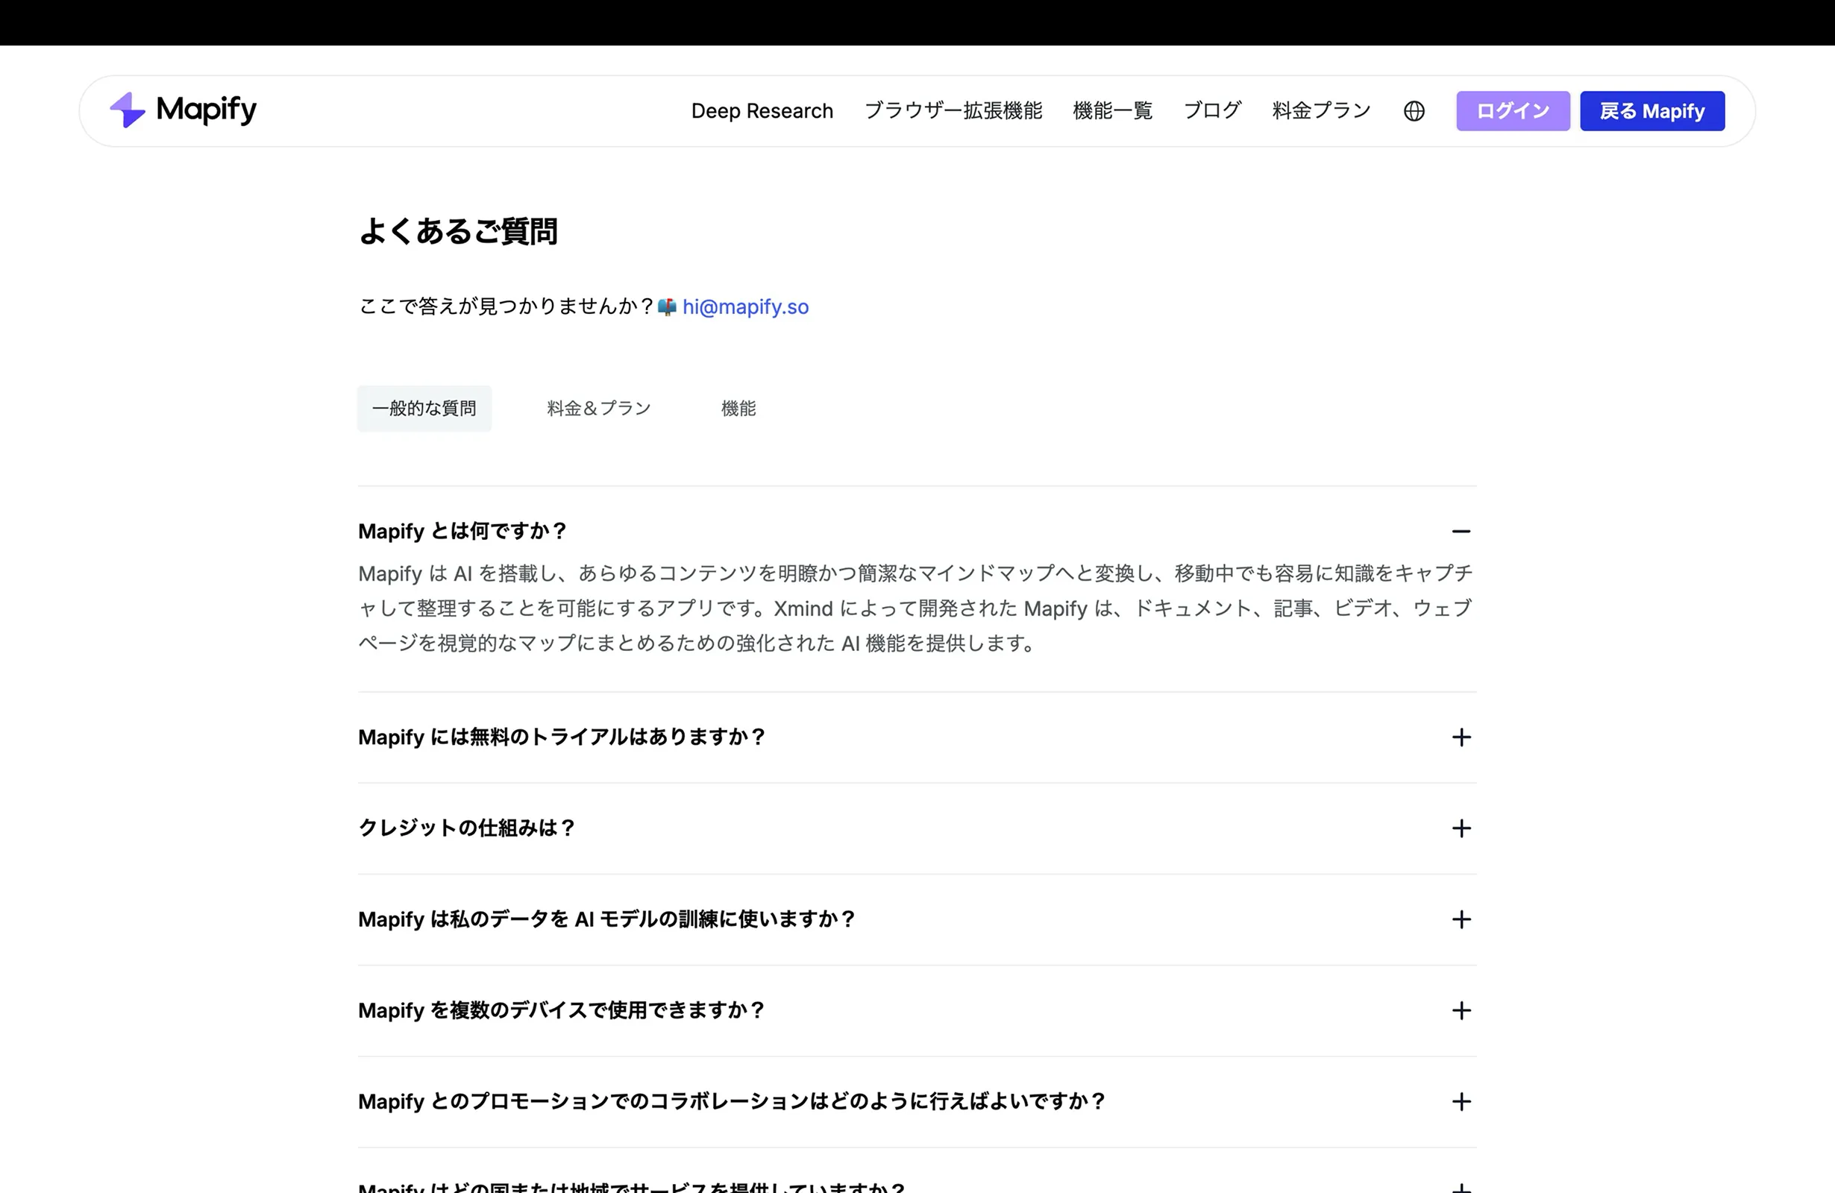Switch to the '機能' FAQ tab
This screenshot has height=1193, width=1835.
click(x=738, y=409)
